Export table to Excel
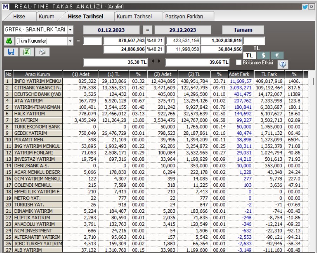The width and height of the screenshot is (317, 253). click(x=27, y=52)
